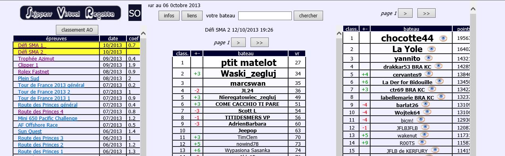This screenshot has height=156, width=505.
Task: Click the eye icon beside Wojtek64
Action: tap(427, 112)
